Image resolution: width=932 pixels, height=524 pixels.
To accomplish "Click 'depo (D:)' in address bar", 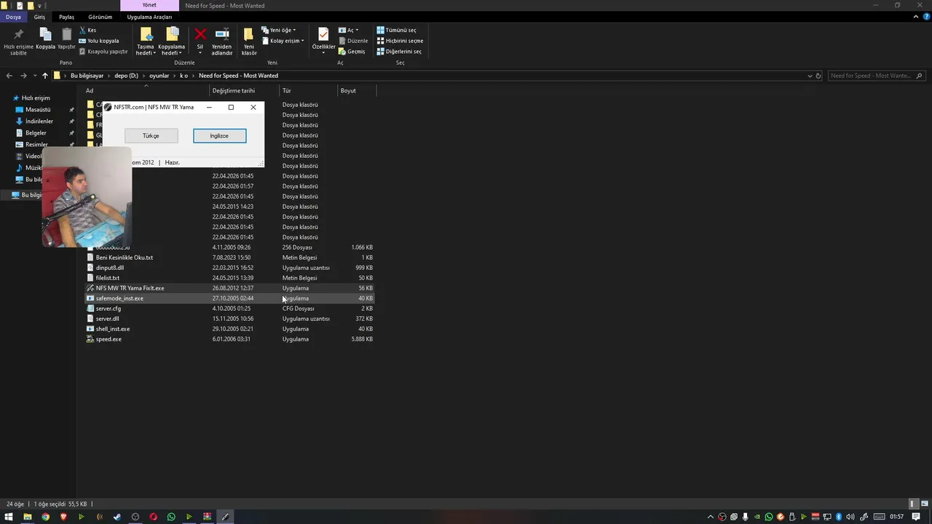I will [126, 76].
